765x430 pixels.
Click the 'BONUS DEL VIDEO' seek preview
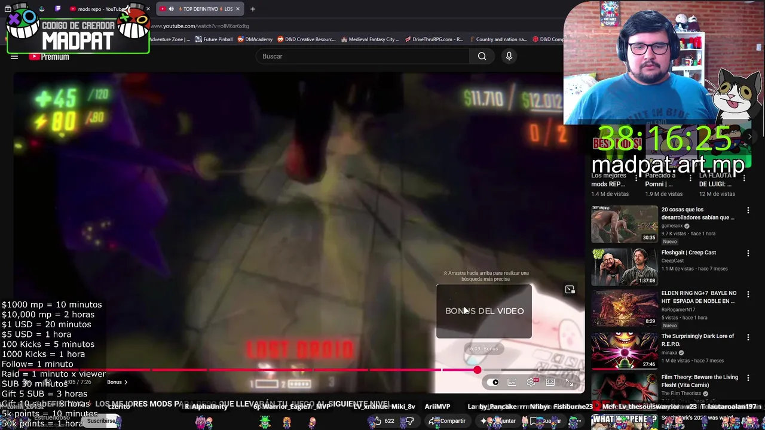pos(484,311)
